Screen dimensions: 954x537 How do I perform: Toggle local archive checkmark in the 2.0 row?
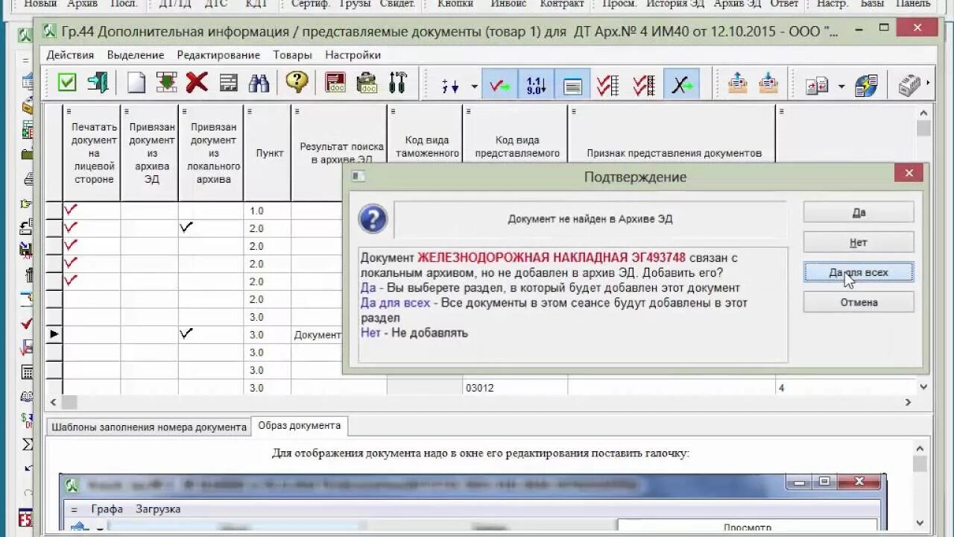(186, 227)
